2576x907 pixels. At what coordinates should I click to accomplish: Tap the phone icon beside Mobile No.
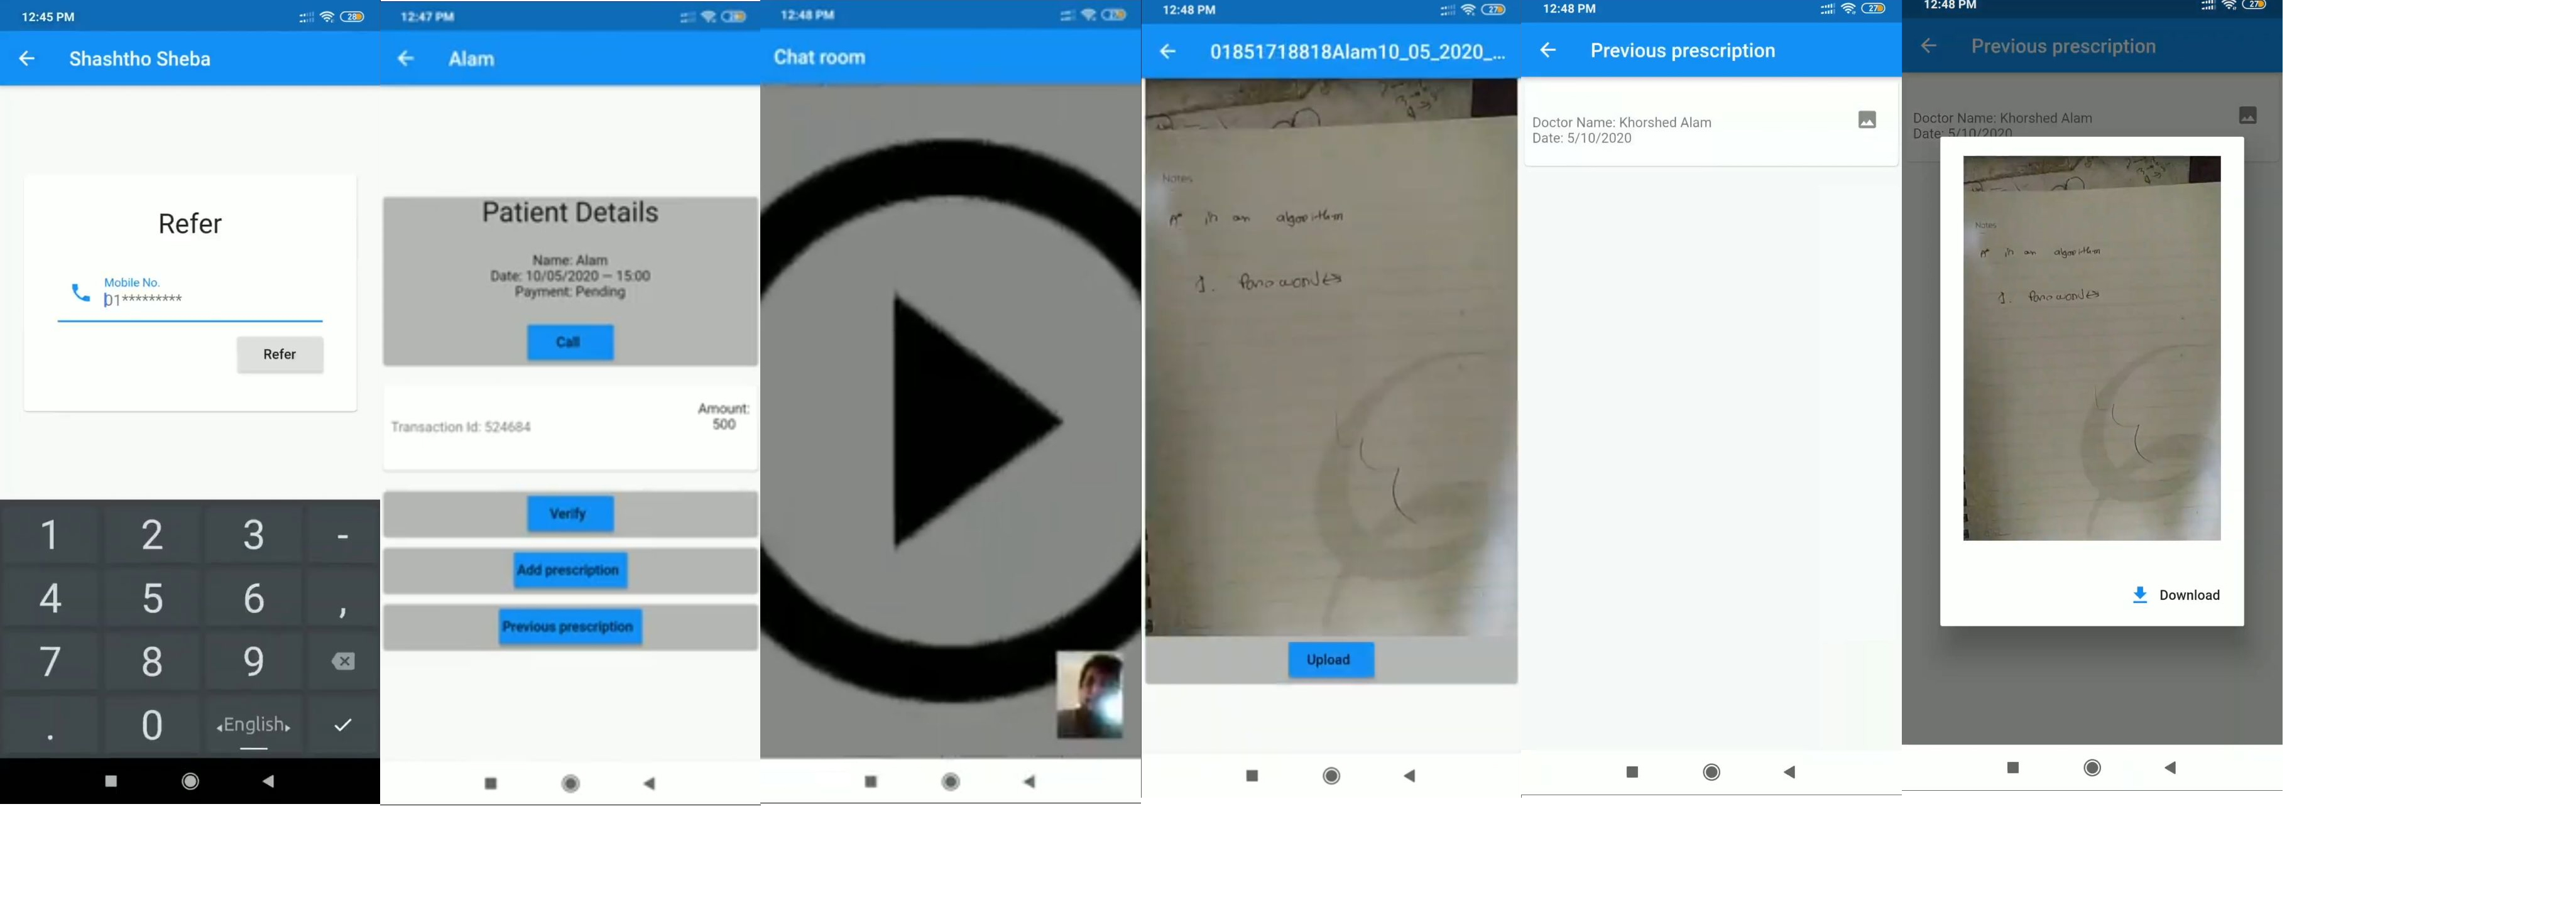coord(80,293)
